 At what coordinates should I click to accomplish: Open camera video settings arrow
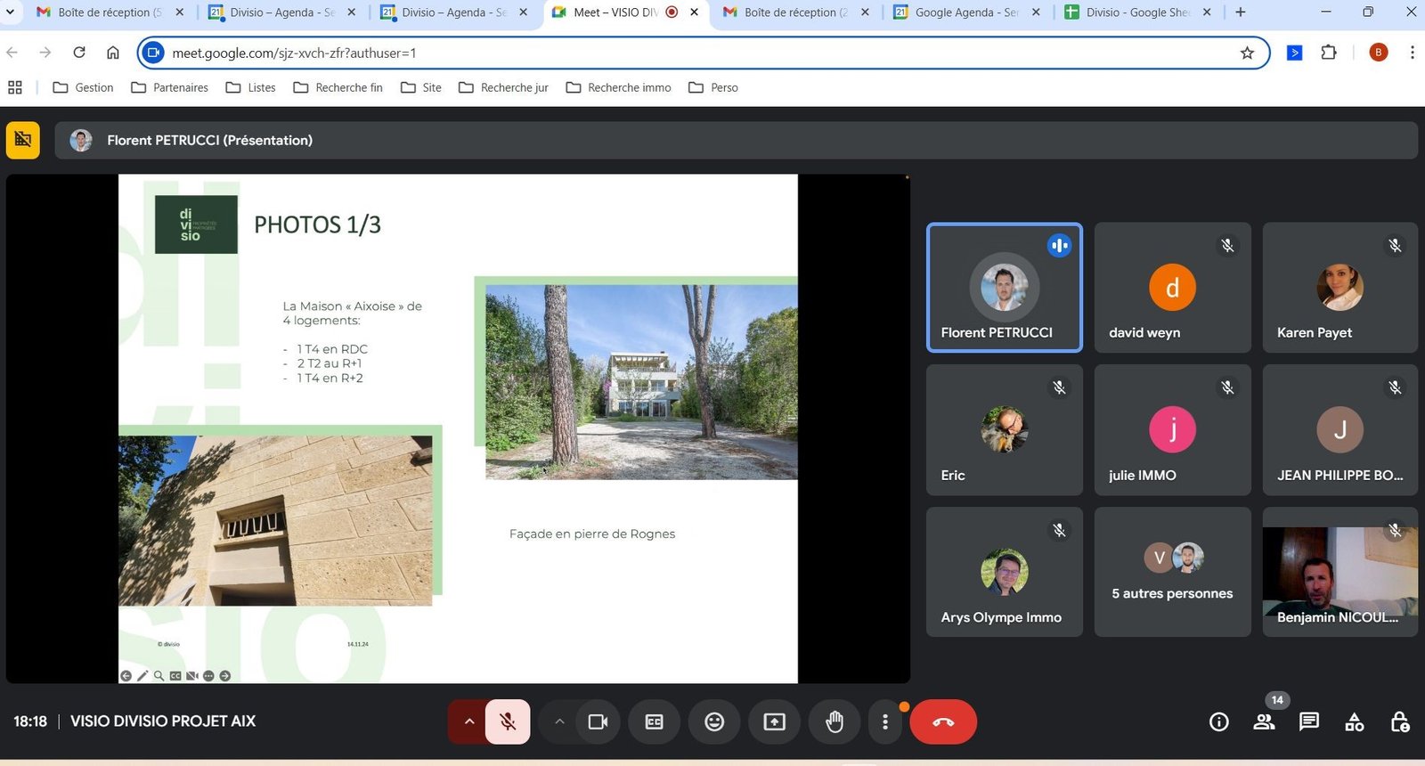pyautogui.click(x=559, y=721)
